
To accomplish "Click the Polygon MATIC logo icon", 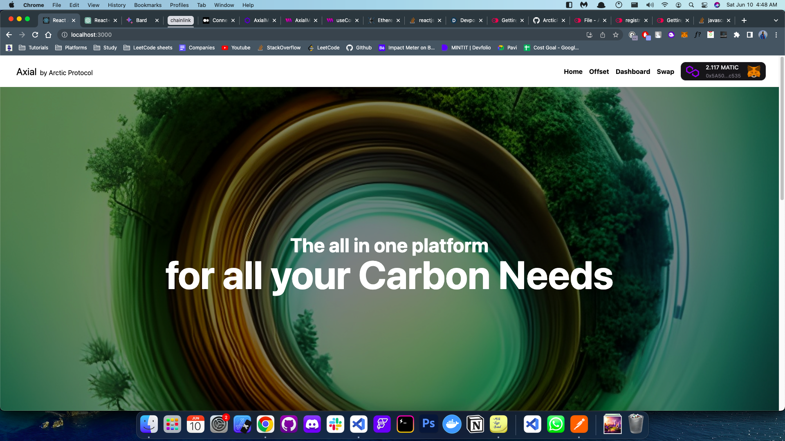I will 692,71.
